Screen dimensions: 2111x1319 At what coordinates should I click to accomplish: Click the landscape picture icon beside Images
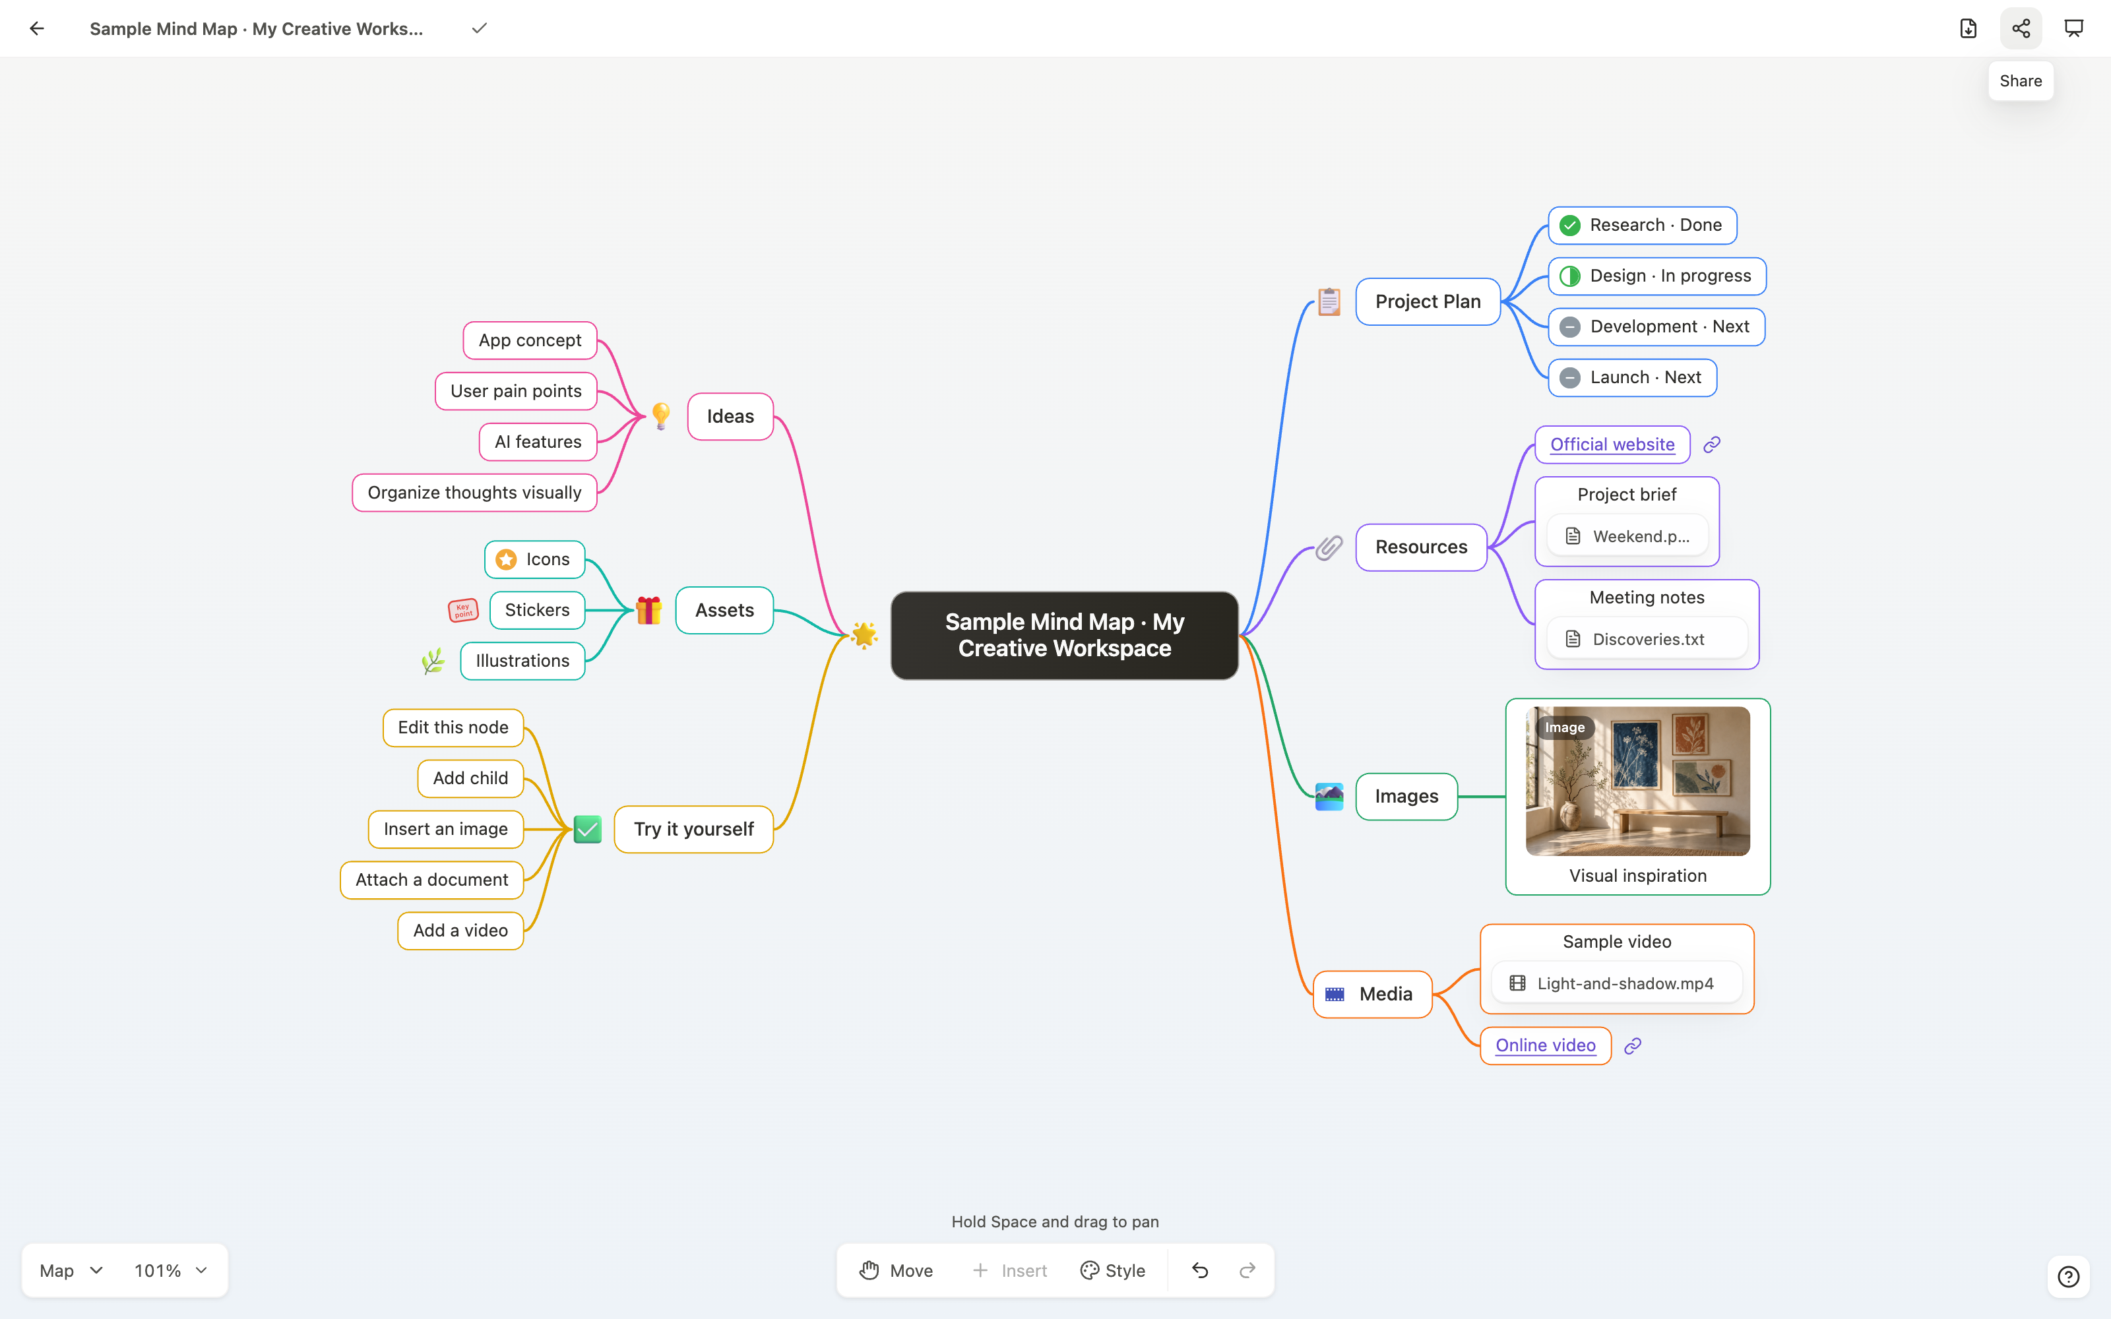tap(1329, 797)
